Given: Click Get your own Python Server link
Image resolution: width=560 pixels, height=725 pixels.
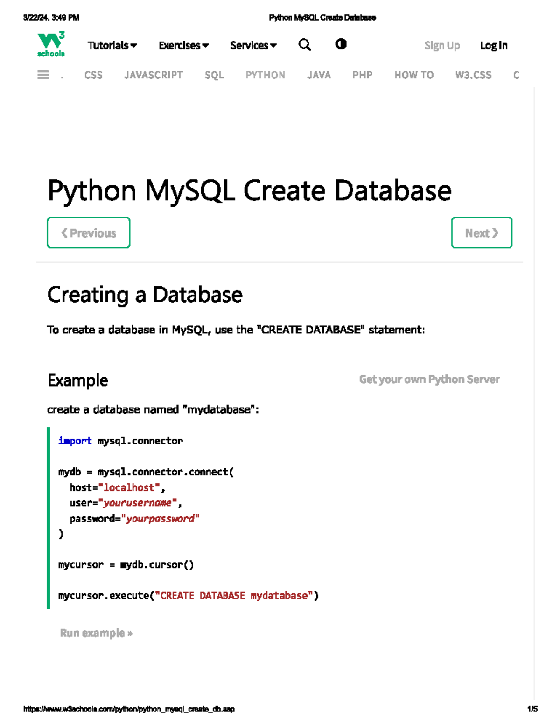Looking at the screenshot, I should [x=429, y=380].
